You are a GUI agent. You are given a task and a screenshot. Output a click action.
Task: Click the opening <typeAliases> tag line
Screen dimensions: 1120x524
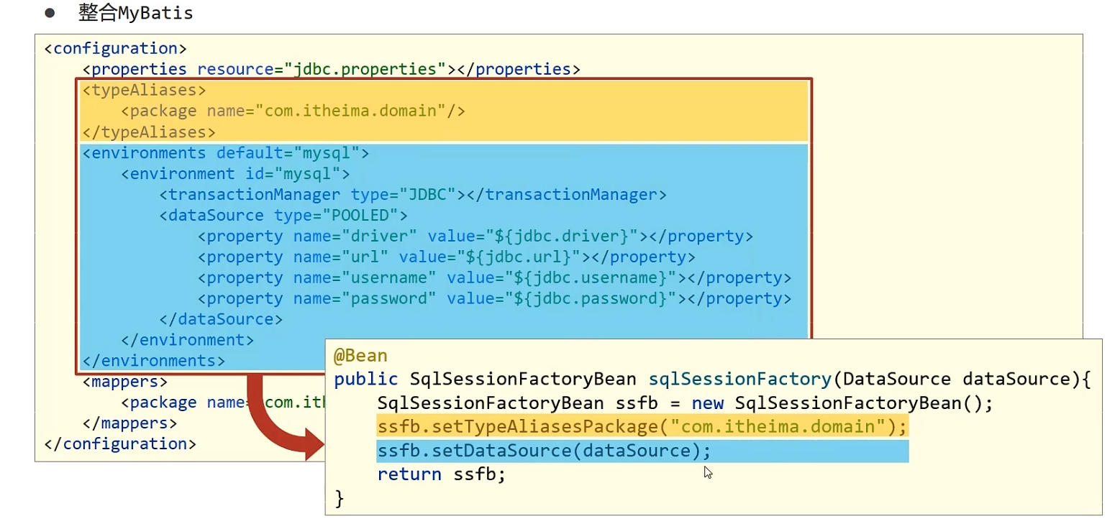145,91
